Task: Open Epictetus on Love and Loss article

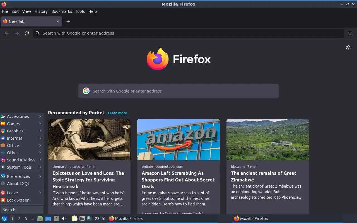Action: click(x=88, y=180)
